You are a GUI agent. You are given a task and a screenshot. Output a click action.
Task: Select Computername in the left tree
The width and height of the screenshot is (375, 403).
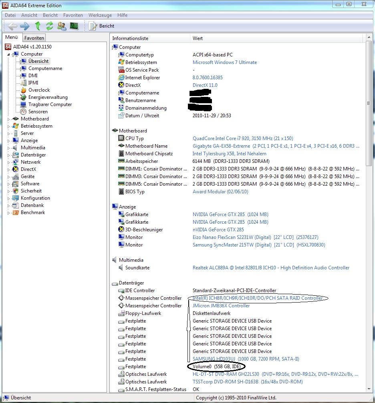45,68
